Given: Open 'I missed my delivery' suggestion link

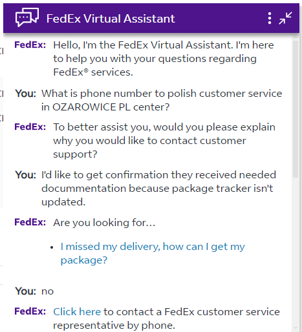Looking at the screenshot, I should (153, 253).
